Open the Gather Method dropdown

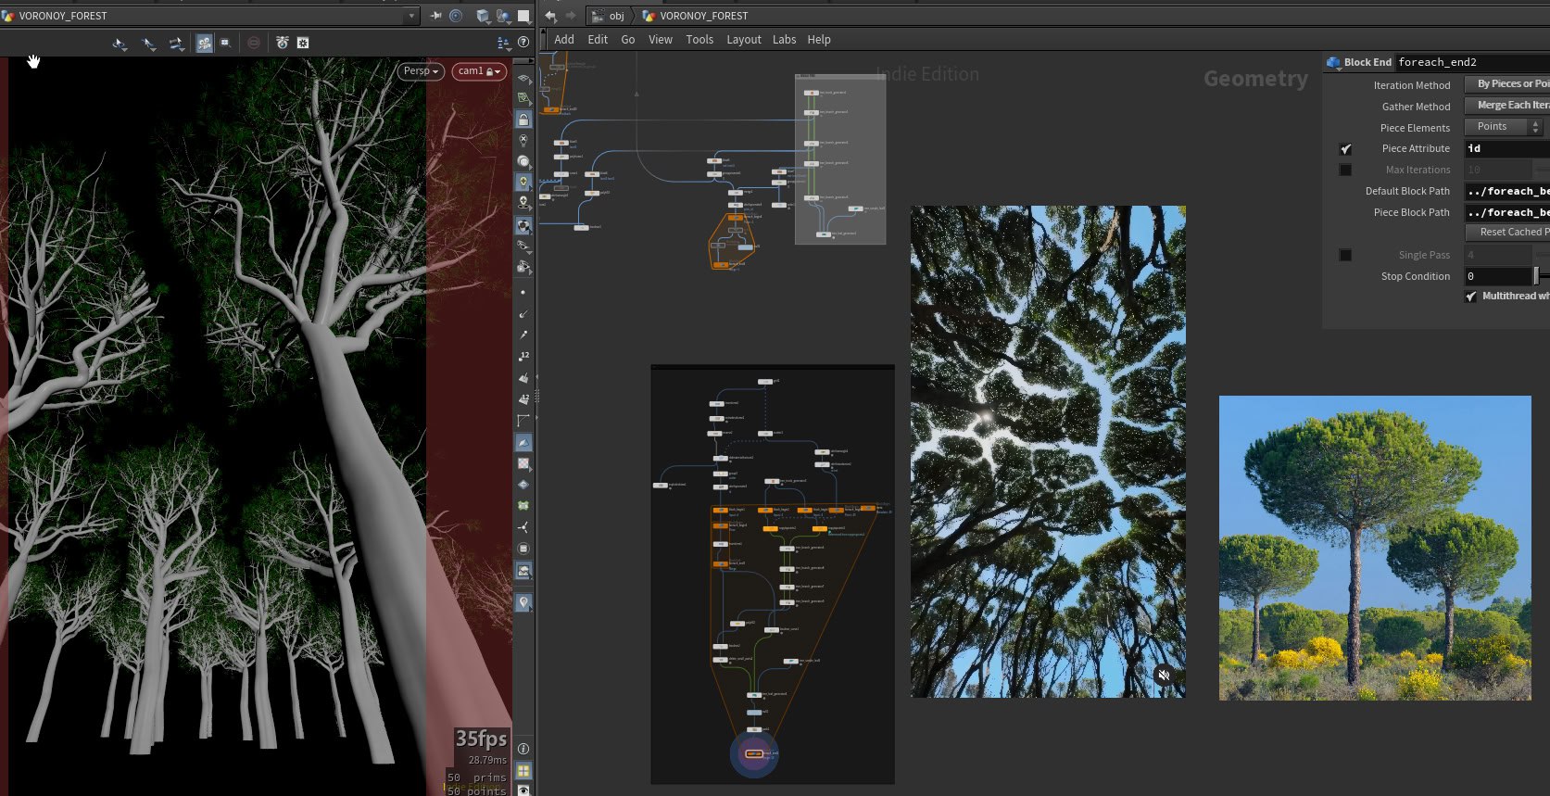coord(1507,106)
